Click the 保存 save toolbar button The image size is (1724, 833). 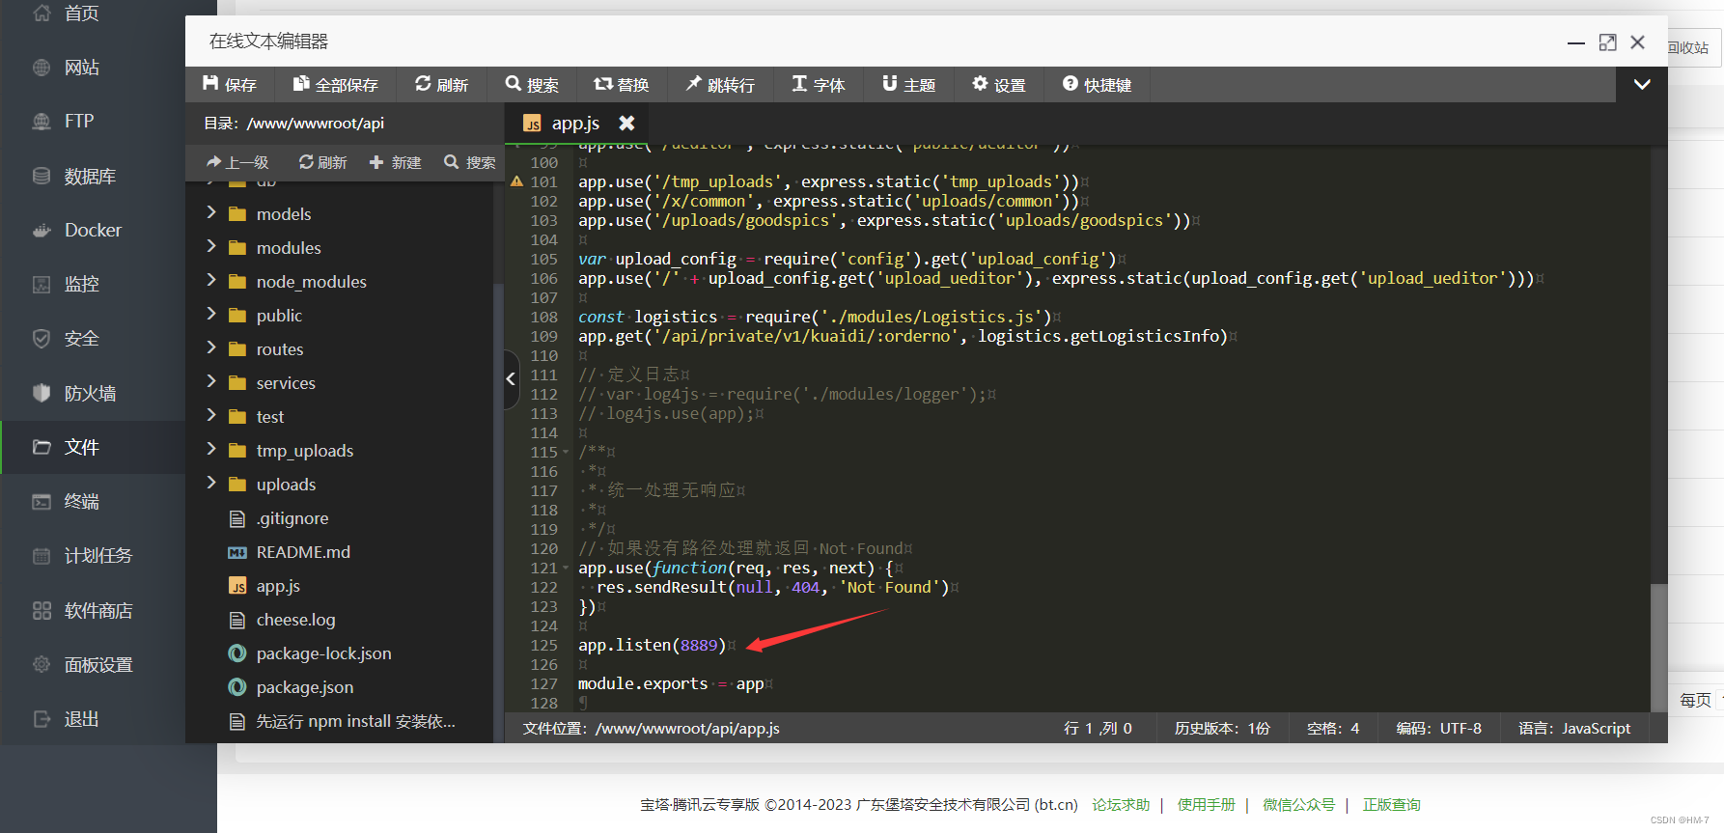click(x=230, y=85)
